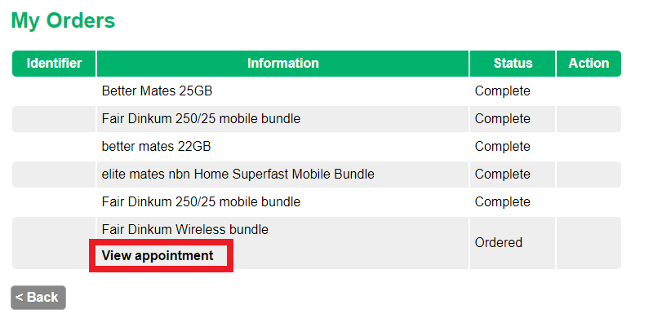
Task: Click Action cell of Wireless bundle row
Action: (x=589, y=243)
